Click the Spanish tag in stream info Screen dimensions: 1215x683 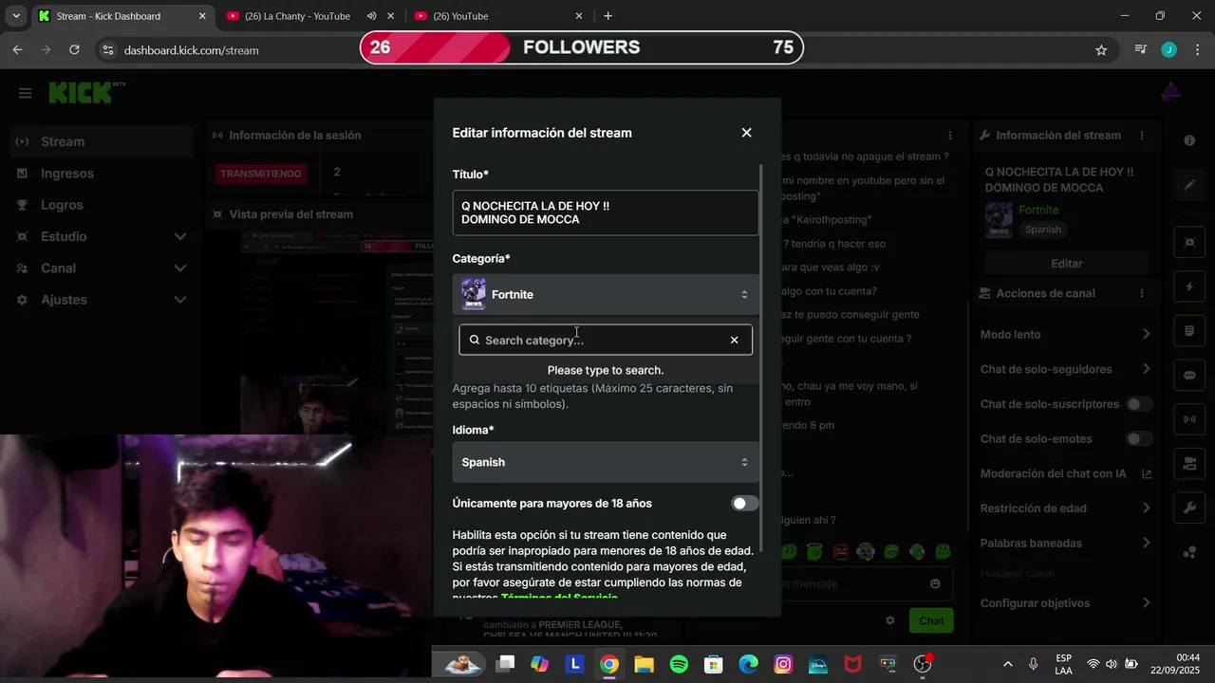[x=1043, y=230]
